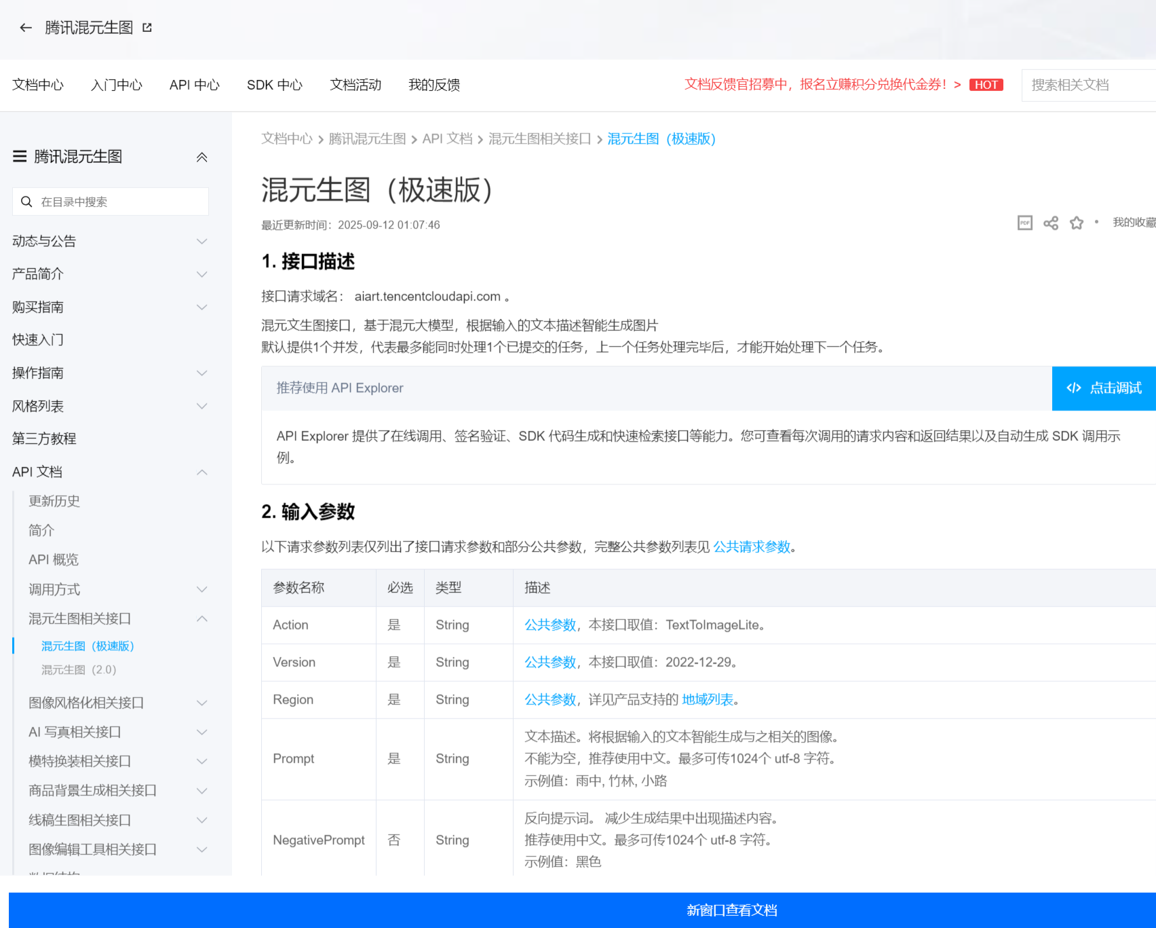Collapse sidebar with the double-chevron icon
Screen dimensions: 1156x928
click(201, 157)
